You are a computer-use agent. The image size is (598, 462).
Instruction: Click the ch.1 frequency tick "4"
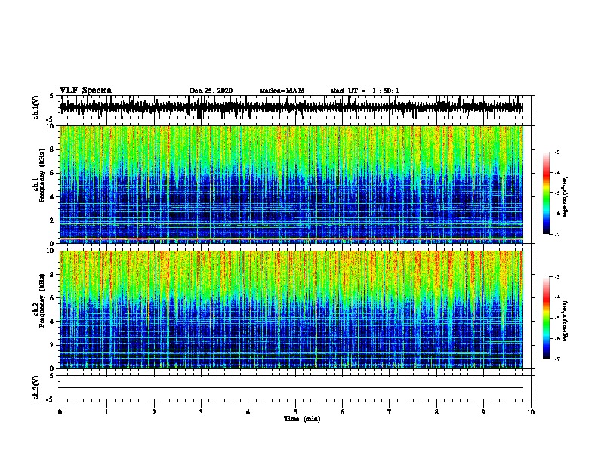[x=54, y=197]
